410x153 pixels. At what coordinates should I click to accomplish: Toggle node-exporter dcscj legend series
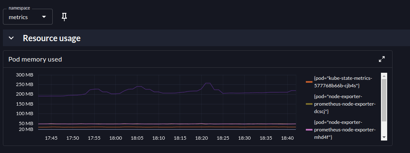point(341,104)
